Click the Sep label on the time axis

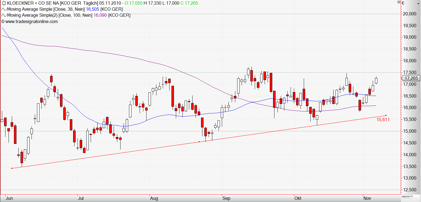(x=226, y=198)
